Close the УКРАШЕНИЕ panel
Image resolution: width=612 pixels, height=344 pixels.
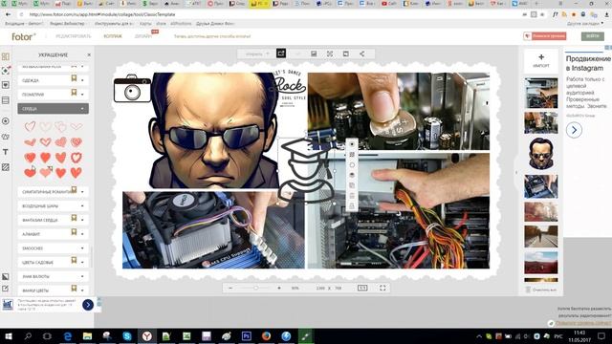[89, 54]
